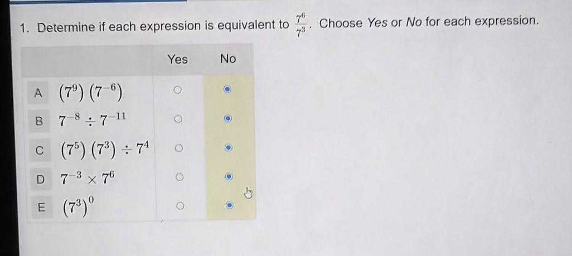Image resolution: width=572 pixels, height=256 pixels.
Task: Mark No for expression D
Action: click(x=228, y=177)
